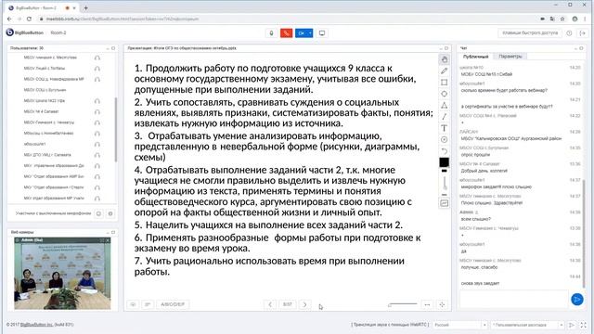Image resolution: width=594 pixels, height=334 pixels.
Task: Send the chat message
Action: pyautogui.click(x=577, y=299)
